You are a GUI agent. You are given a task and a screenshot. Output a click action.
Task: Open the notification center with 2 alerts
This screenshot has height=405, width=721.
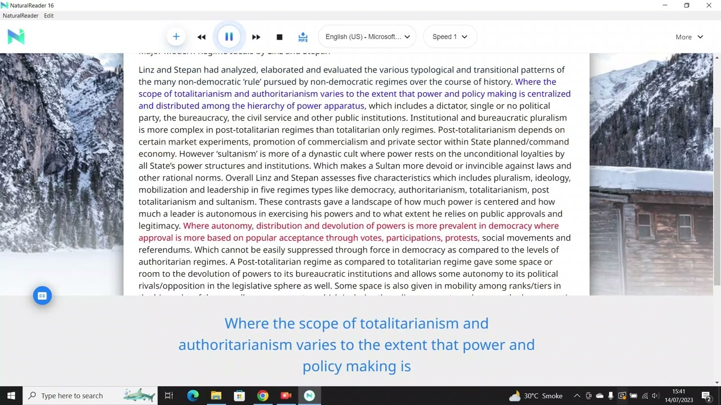[x=706, y=396]
